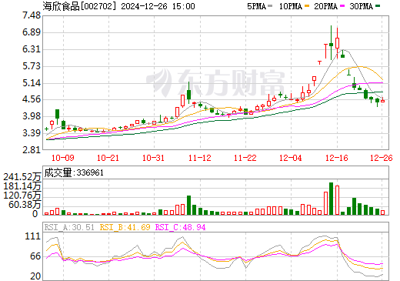Click the 60.38万 volume axis label
Screen dimensions: 400x281
point(25,205)
